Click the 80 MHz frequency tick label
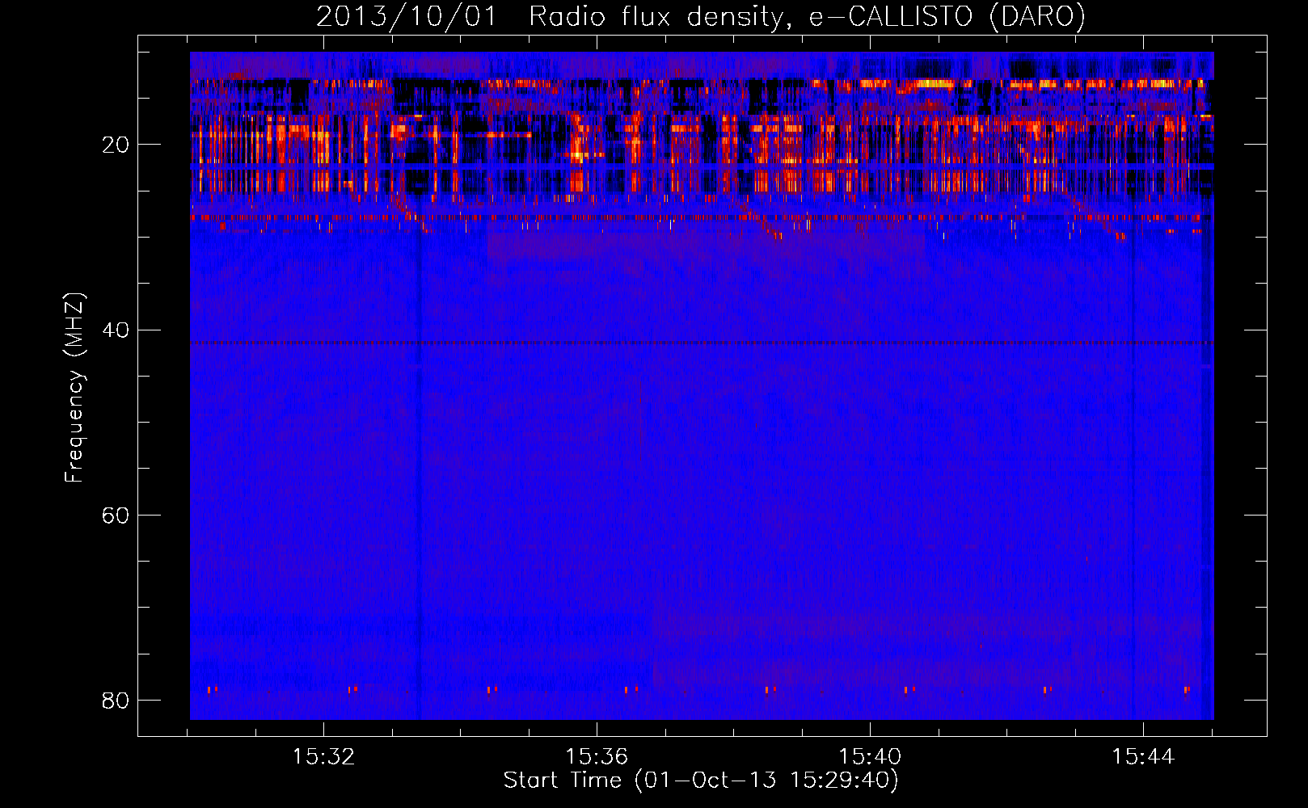 (x=116, y=701)
